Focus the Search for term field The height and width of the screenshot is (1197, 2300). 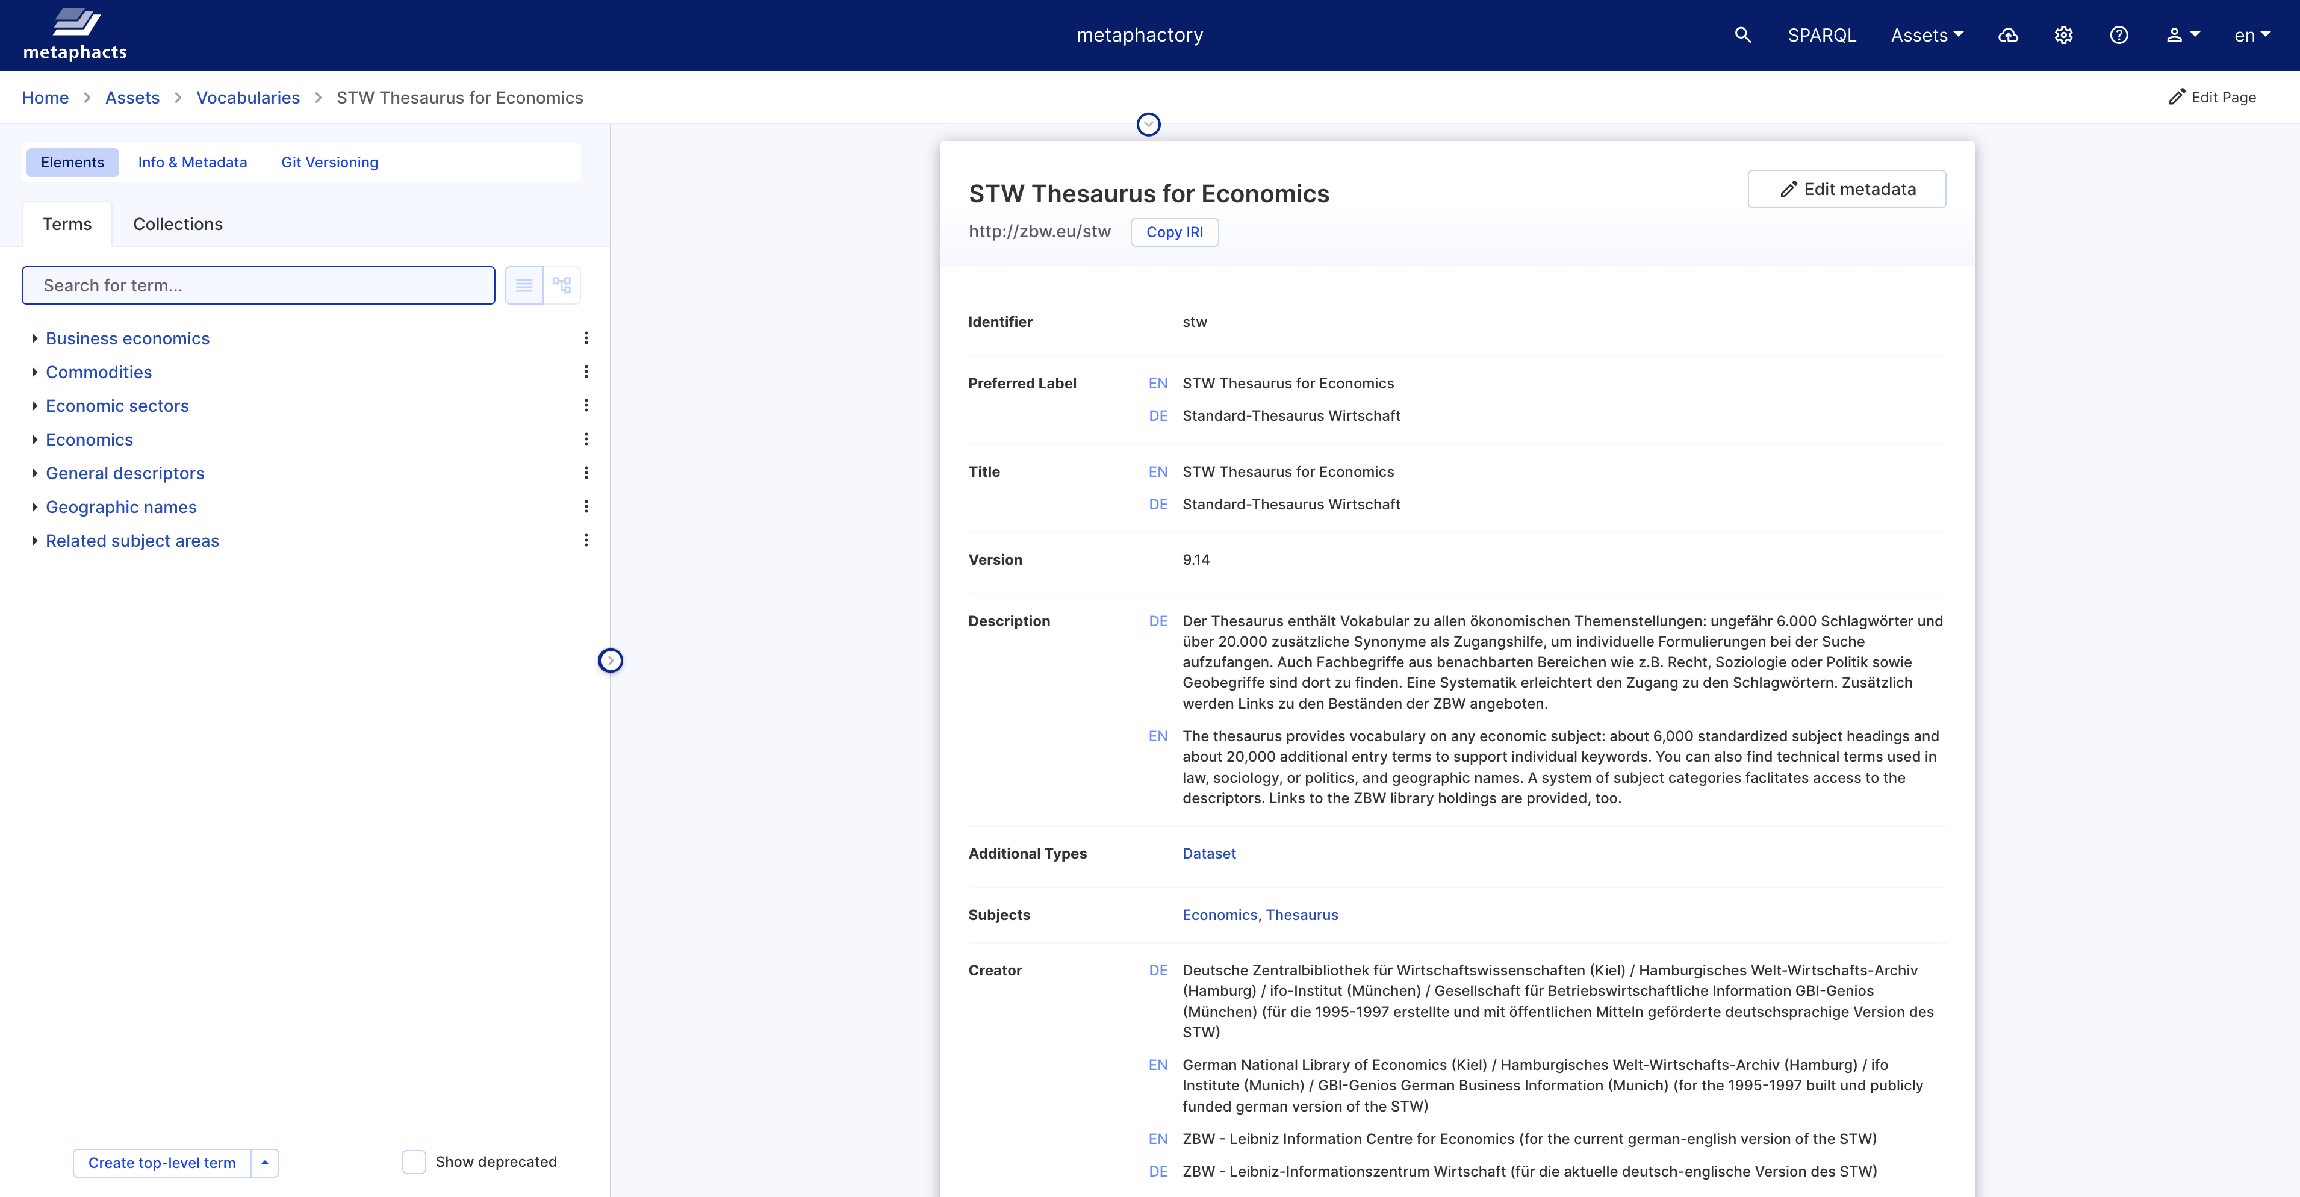click(258, 285)
